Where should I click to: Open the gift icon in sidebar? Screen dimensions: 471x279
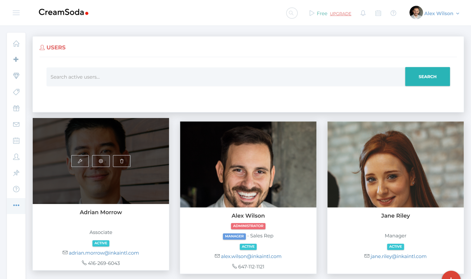coord(16,108)
